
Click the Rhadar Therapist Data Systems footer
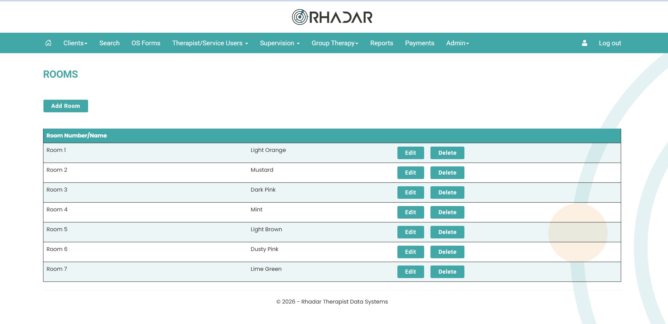pos(332,302)
